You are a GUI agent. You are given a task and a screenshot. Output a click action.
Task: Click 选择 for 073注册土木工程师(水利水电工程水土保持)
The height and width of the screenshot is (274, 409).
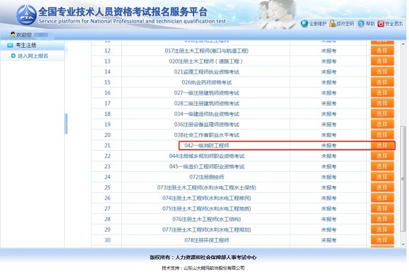tap(382, 187)
